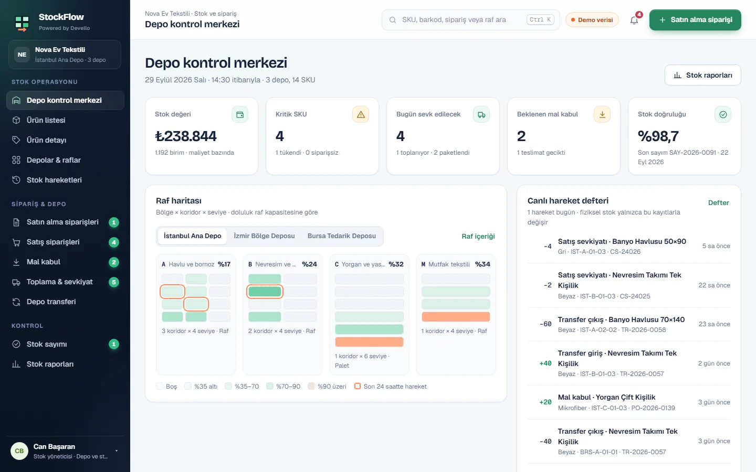Open Transfer giriş Nevresim Takımı entry
The height and width of the screenshot is (472, 756).
tap(629, 363)
